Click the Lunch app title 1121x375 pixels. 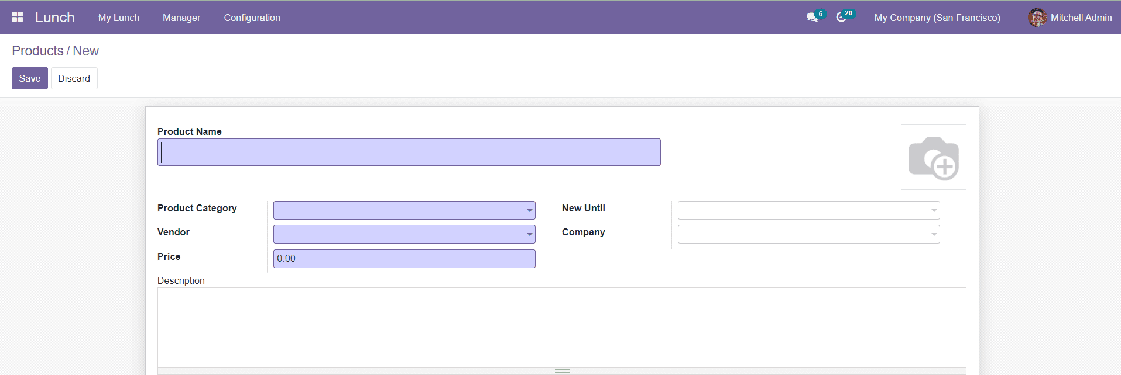click(x=55, y=18)
